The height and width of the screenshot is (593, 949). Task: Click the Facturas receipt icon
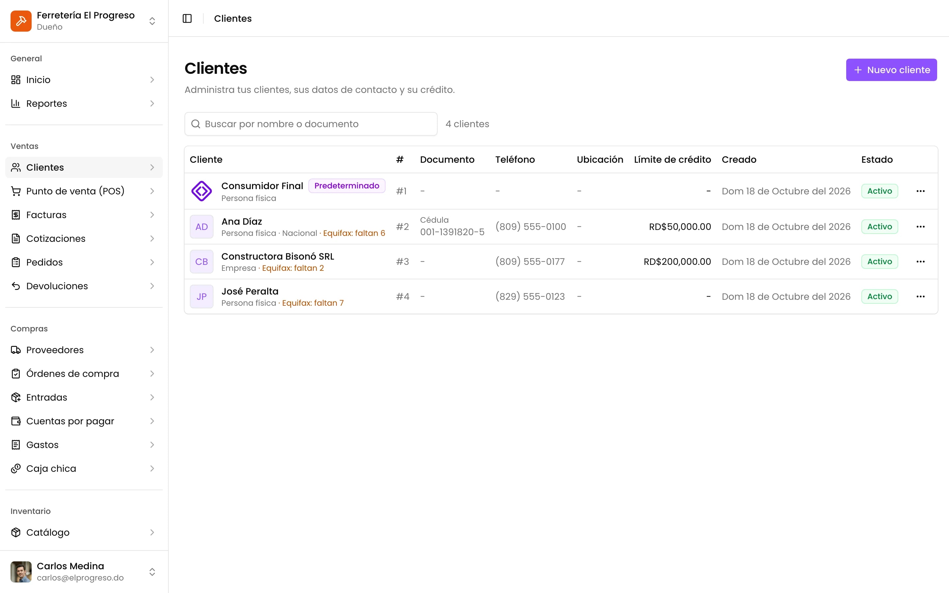pos(16,215)
